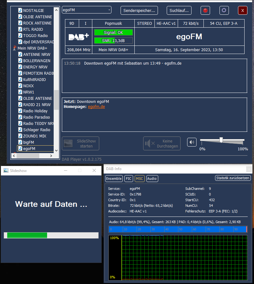Open the egoFM station dropdown
This screenshot has width=254, height=284.
click(87, 10)
